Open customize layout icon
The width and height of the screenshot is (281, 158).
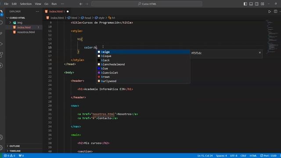click(x=263, y=4)
